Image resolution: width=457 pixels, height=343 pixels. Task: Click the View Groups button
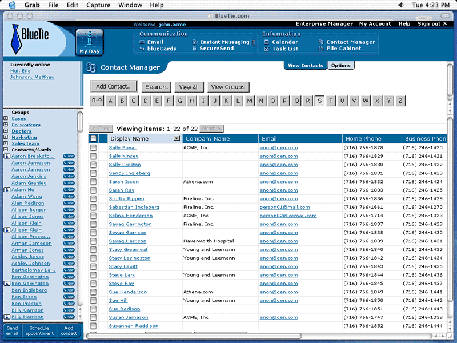[x=228, y=87]
